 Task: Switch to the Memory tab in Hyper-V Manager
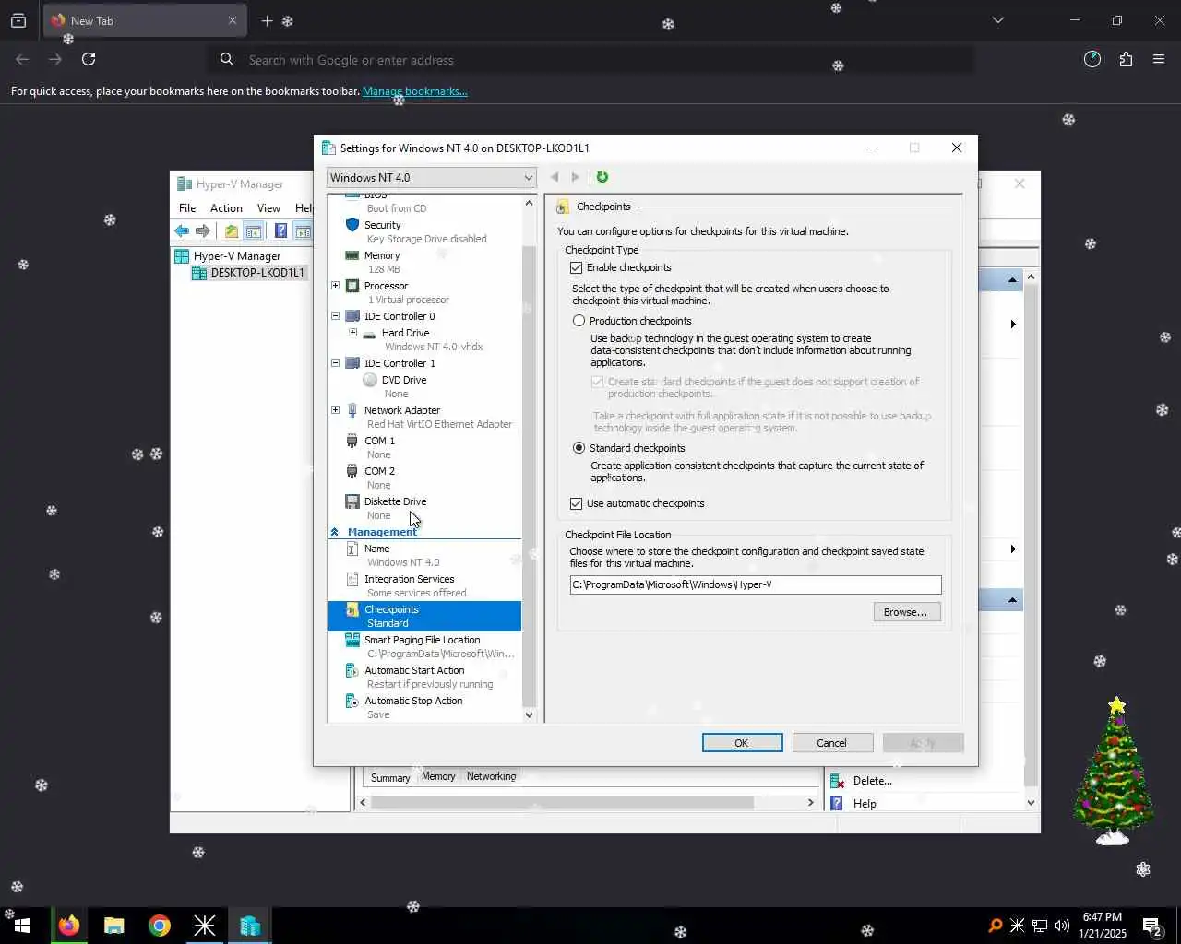click(438, 776)
